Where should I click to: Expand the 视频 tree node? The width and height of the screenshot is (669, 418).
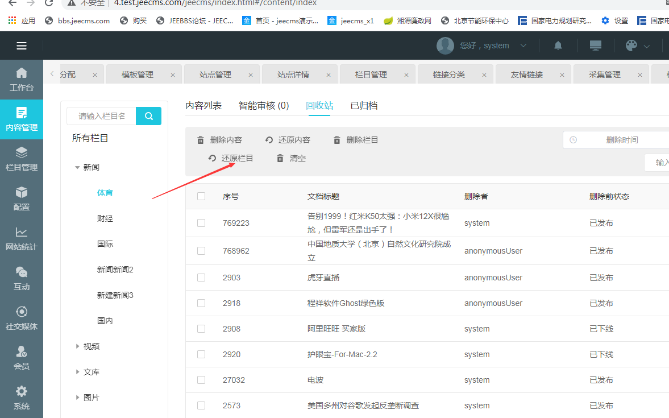coord(77,346)
